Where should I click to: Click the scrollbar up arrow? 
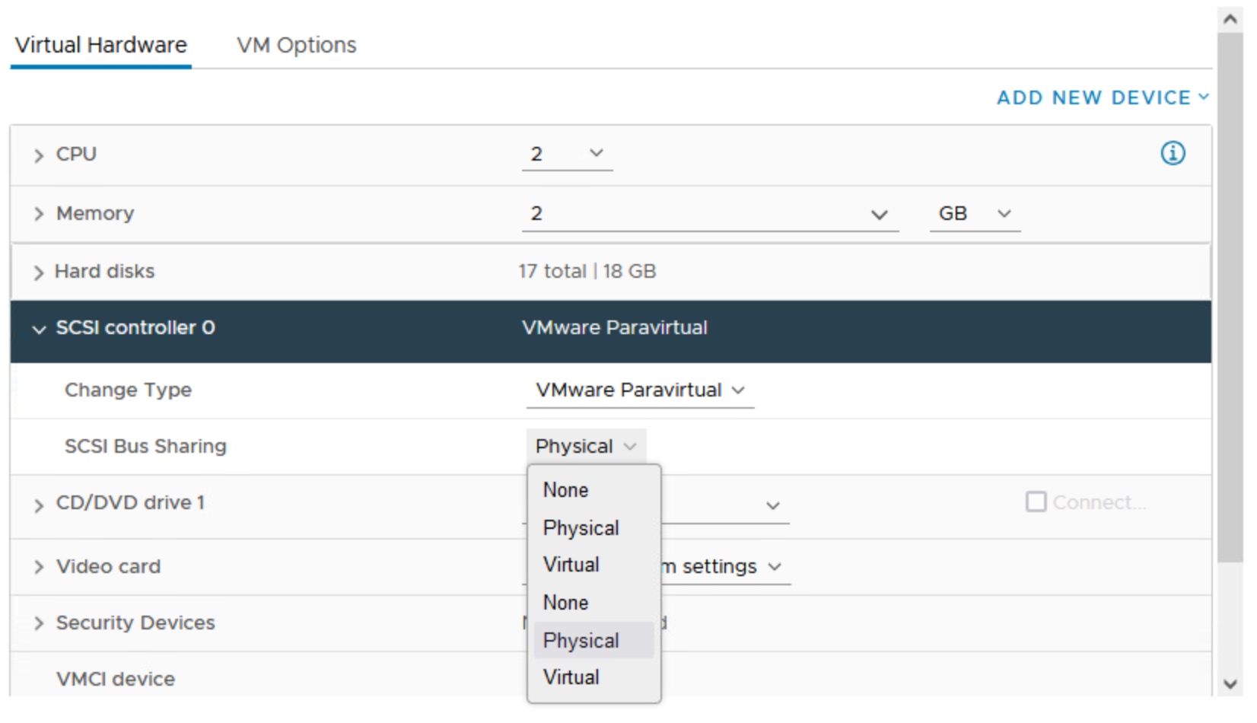[x=1230, y=20]
